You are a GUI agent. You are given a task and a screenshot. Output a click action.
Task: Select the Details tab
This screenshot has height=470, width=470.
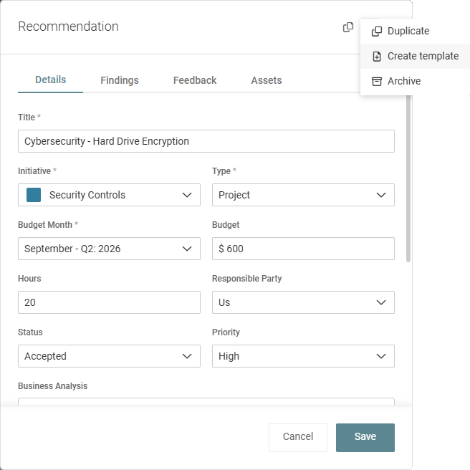click(50, 80)
